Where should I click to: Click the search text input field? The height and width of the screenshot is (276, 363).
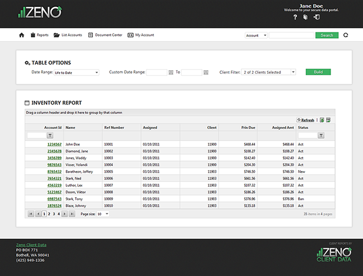point(291,35)
